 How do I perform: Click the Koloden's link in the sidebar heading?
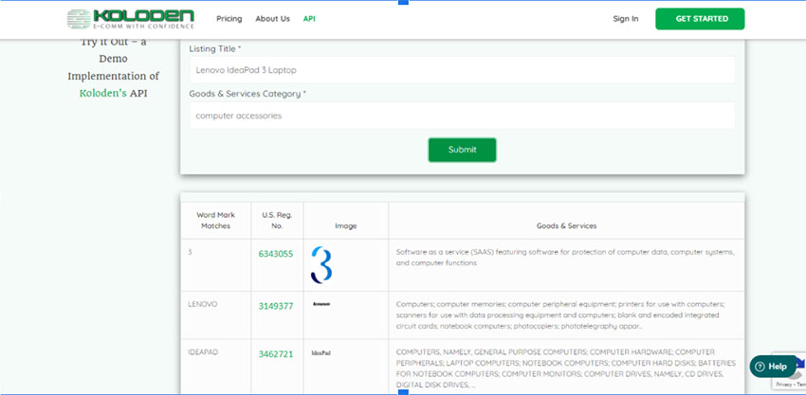(x=102, y=94)
